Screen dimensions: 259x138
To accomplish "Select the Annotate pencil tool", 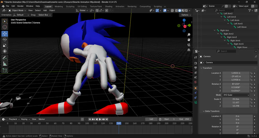I will (5, 58).
